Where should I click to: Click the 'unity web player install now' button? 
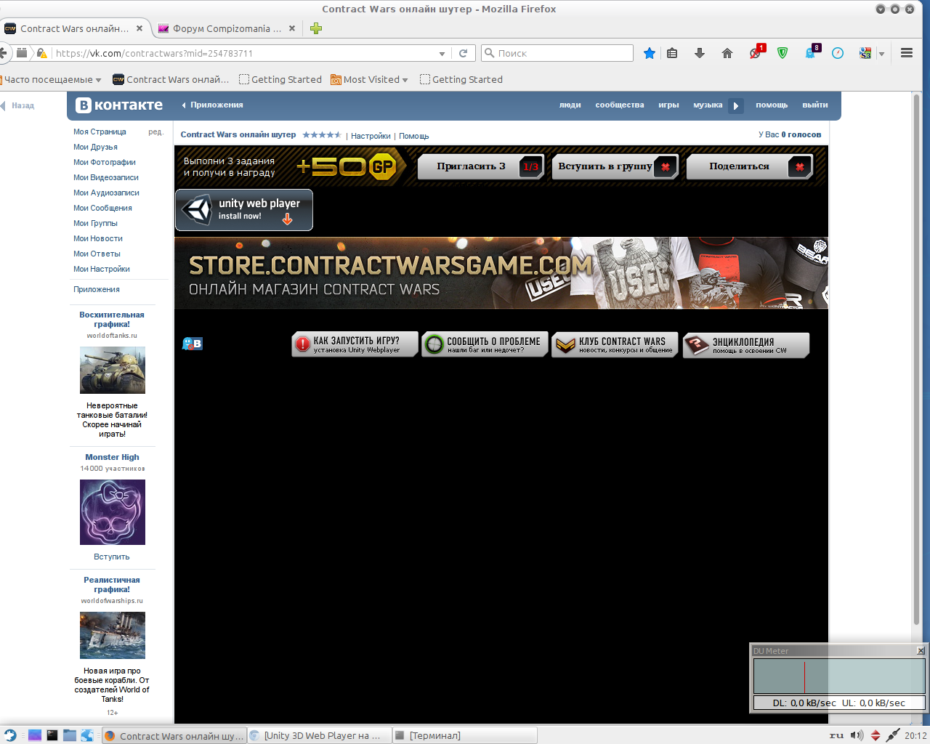244,210
